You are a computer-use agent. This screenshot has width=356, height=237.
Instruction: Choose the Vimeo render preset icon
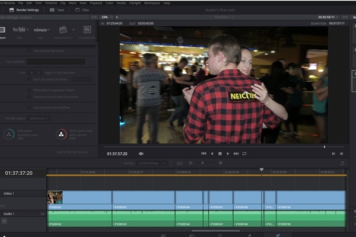pyautogui.click(x=40, y=30)
